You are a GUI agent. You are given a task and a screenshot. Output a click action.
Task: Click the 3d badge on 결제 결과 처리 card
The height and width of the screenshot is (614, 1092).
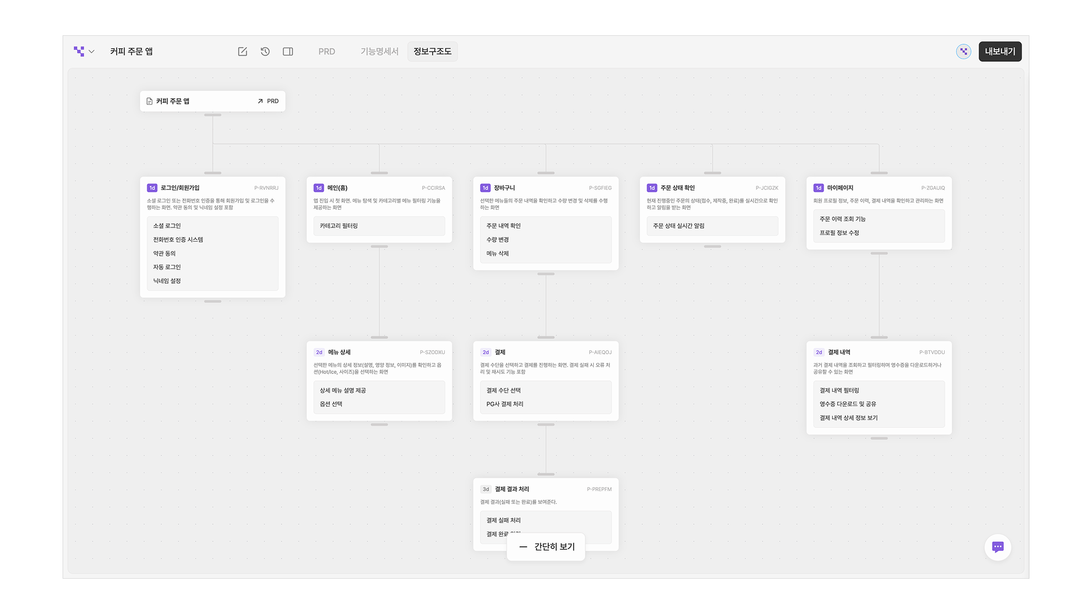pyautogui.click(x=486, y=489)
